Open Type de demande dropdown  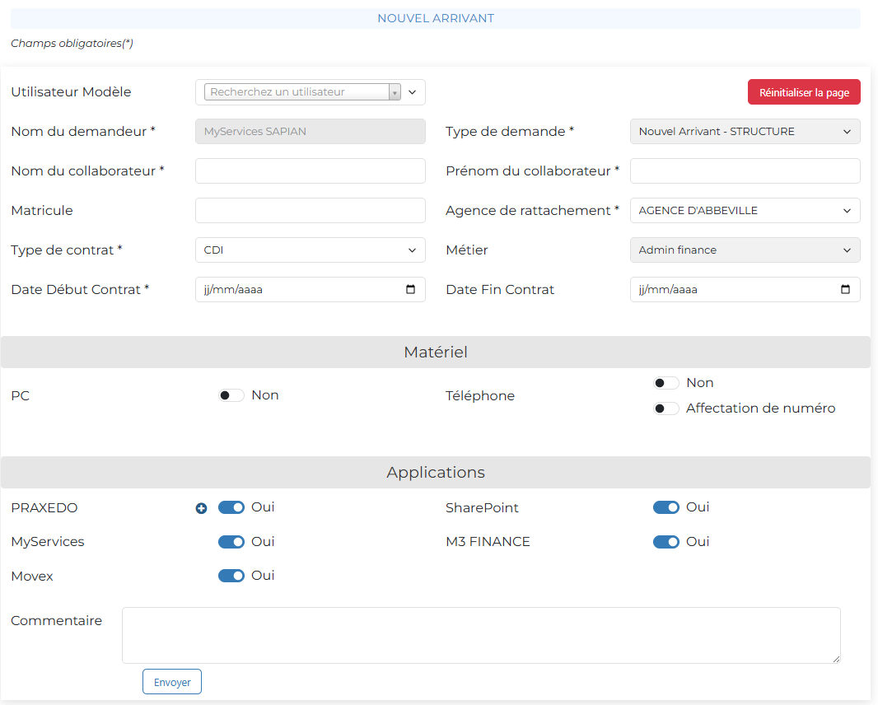(745, 132)
